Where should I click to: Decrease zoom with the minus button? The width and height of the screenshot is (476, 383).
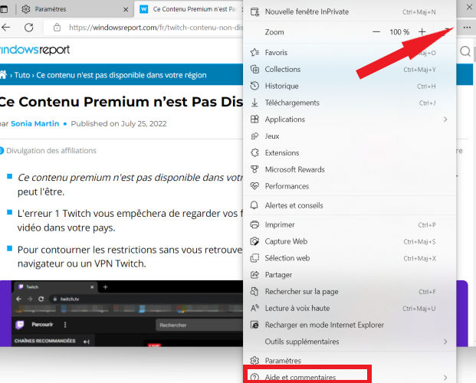coord(376,32)
